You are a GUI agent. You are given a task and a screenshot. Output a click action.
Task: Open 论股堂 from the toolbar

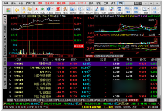click(x=119, y=10)
